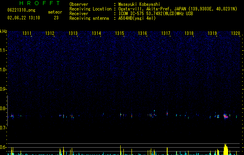Select location text Ogata-vill. Akita-Pref. JAPAN

(152, 9)
